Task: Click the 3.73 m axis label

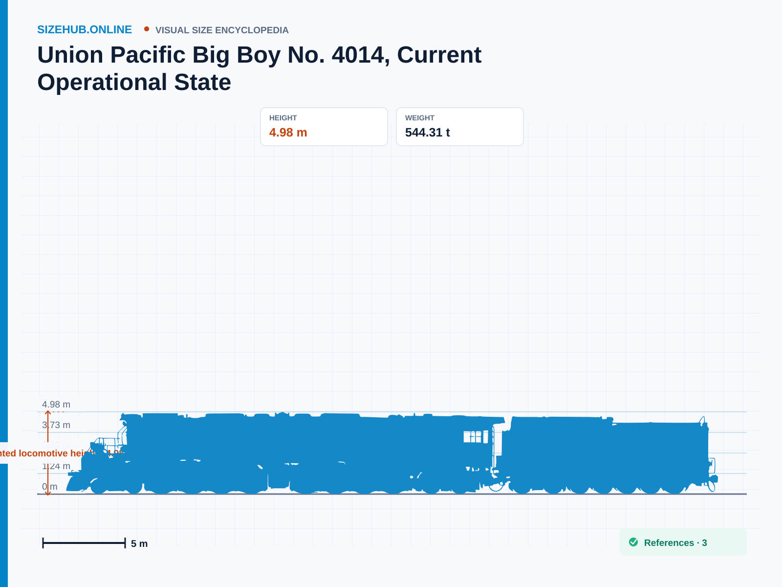Action: point(56,425)
